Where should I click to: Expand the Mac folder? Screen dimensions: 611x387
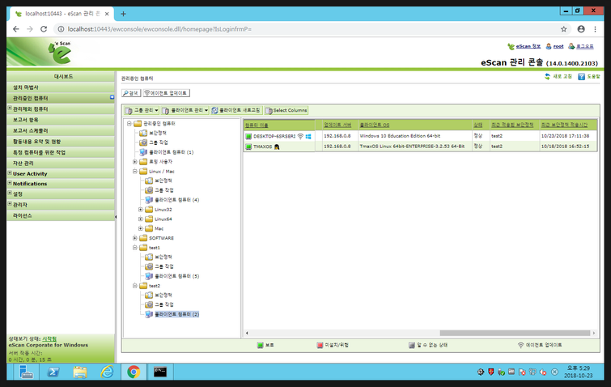pyautogui.click(x=141, y=229)
